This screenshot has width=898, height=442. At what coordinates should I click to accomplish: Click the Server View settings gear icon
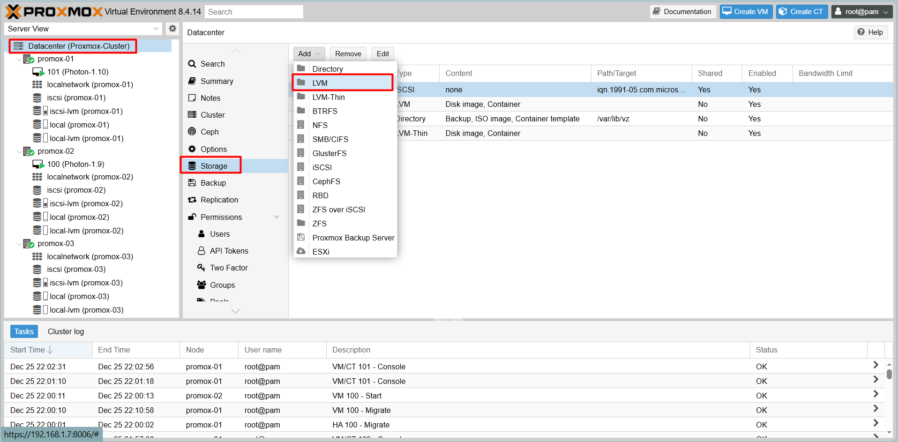click(x=172, y=29)
